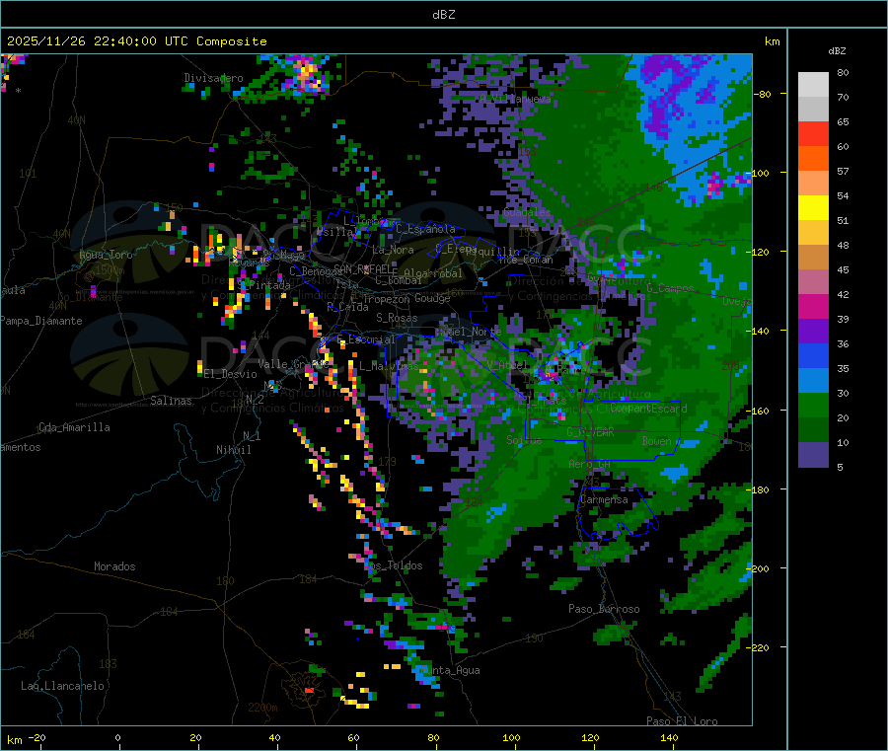888x751 pixels.
Task: Click the red 65–60 dBZ legend swatch
Action: coord(813,133)
